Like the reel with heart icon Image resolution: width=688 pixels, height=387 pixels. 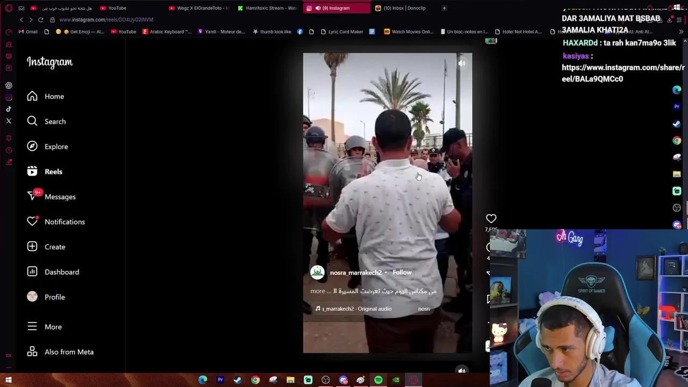pos(491,219)
